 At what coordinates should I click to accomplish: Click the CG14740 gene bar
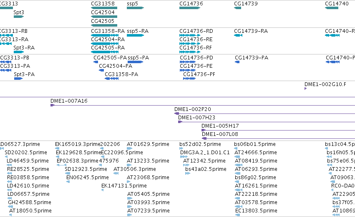(332, 8)
